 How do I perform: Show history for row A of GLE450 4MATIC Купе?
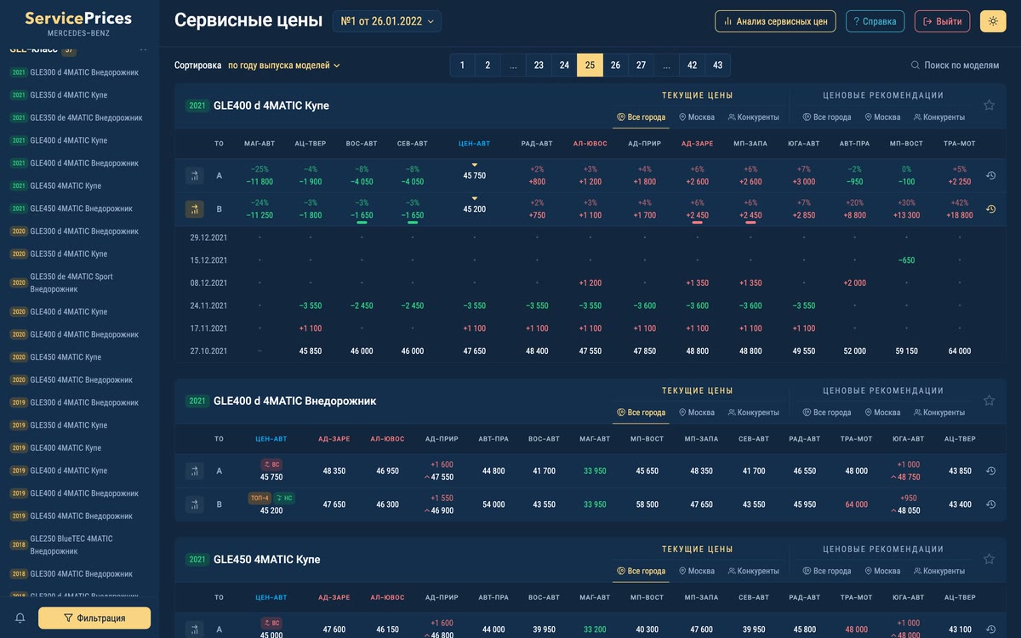coord(990,629)
